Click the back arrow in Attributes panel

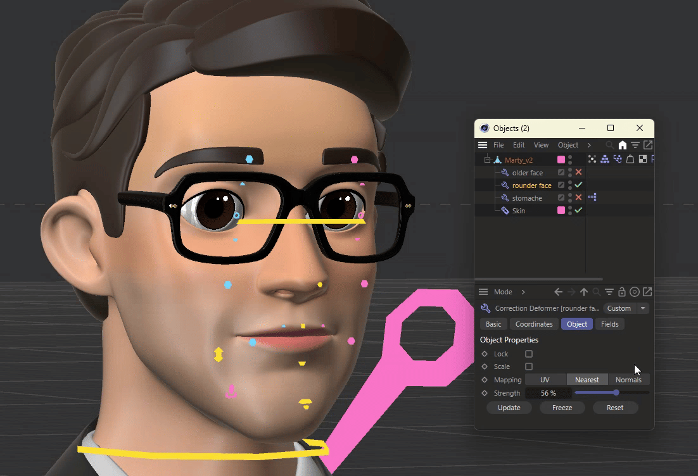pyautogui.click(x=558, y=292)
